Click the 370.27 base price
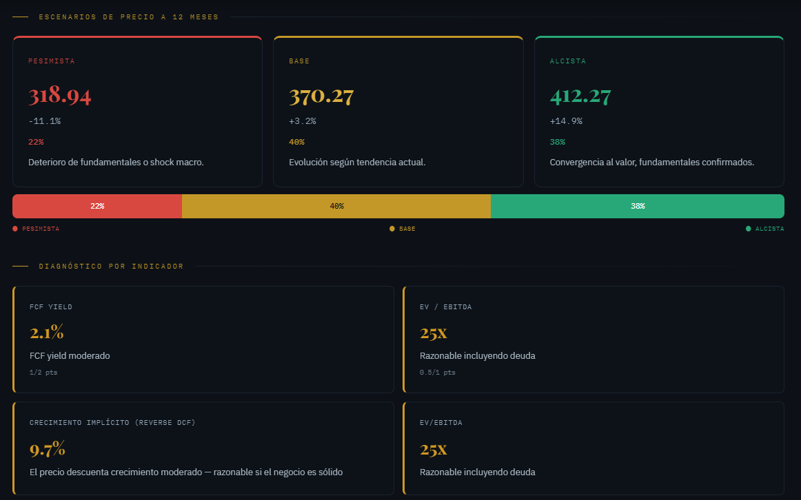 pos(321,96)
